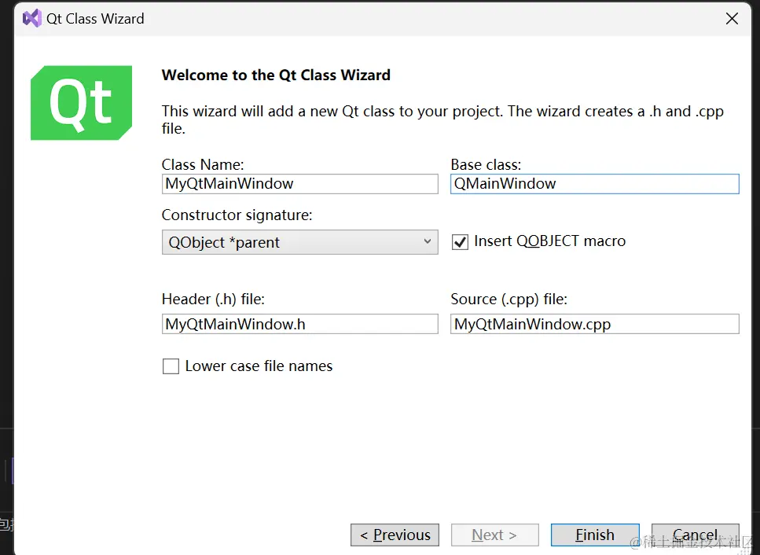
Task: Click the Finish button
Action: (595, 535)
